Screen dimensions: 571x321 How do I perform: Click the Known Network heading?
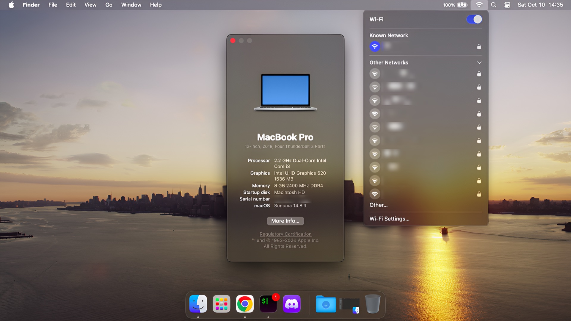(389, 35)
